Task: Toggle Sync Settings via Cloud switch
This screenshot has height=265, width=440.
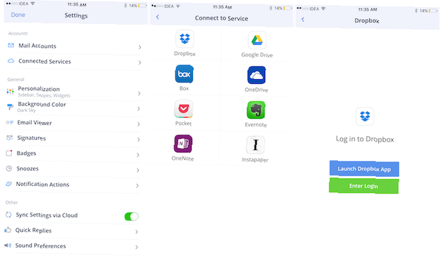Action: point(131,217)
